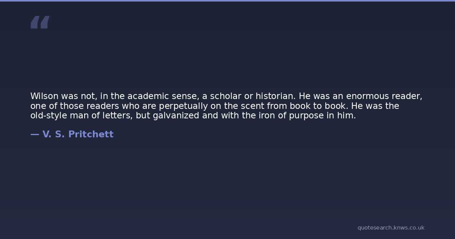Click the surname "Pritchett" in the attribution
The height and width of the screenshot is (239, 455).
click(91, 134)
